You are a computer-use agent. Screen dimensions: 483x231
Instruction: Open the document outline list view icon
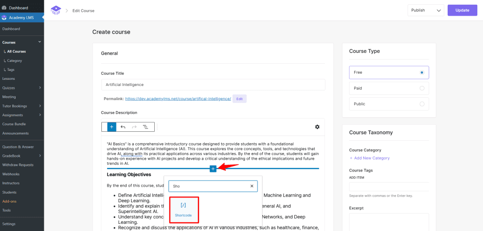pos(145,127)
